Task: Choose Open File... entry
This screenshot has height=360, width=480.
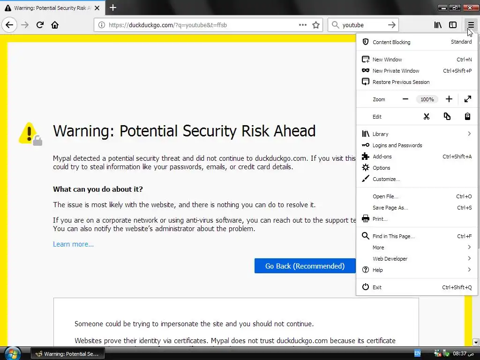Action: pos(417,196)
